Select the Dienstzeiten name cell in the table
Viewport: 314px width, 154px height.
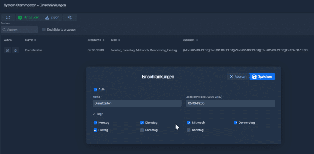(34, 50)
